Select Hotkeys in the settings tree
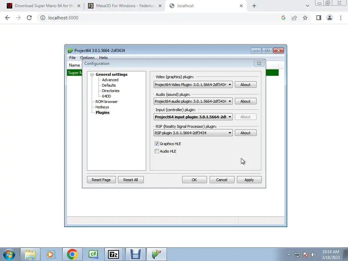The height and width of the screenshot is (261, 348). click(102, 107)
